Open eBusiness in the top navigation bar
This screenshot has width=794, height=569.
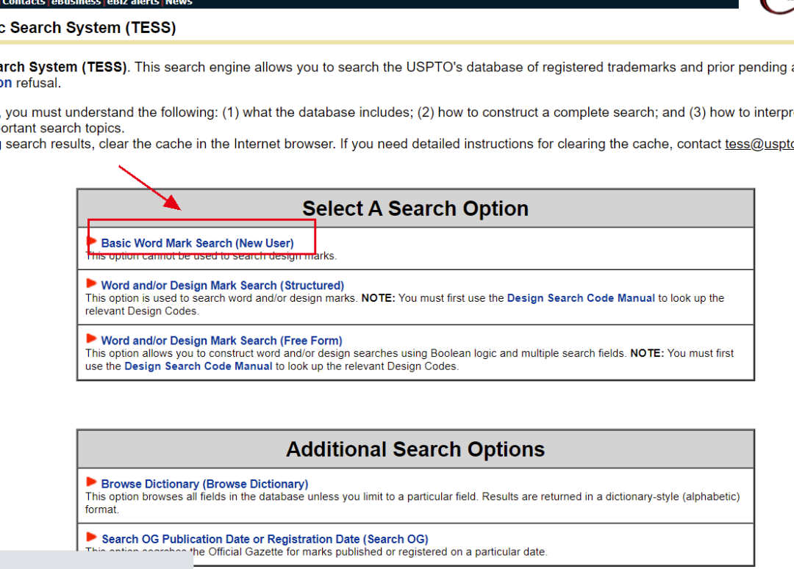76,3
